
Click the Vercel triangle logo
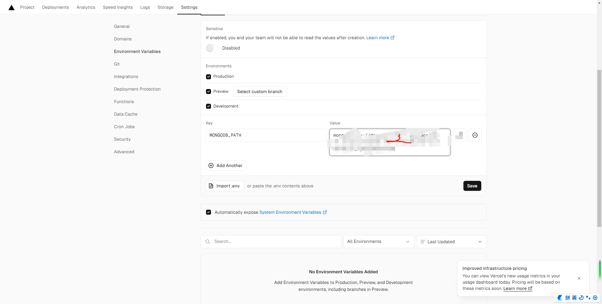click(x=12, y=8)
